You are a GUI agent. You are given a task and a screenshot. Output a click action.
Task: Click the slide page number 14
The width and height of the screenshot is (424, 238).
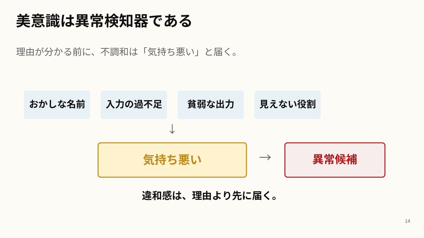pos(408,221)
